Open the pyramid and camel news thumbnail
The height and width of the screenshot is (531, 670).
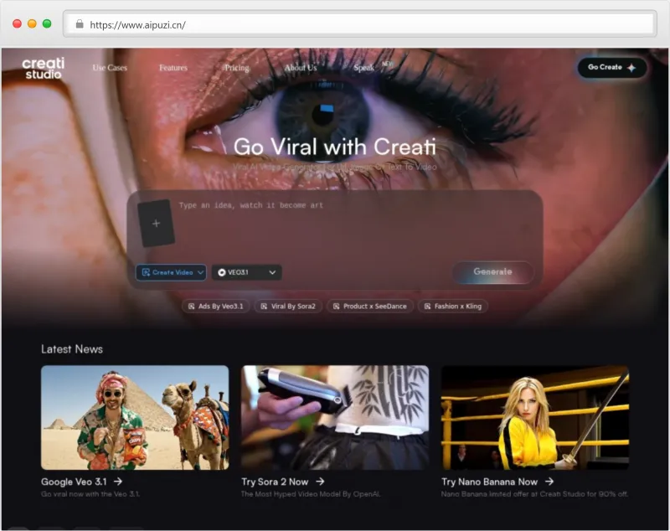(135, 417)
